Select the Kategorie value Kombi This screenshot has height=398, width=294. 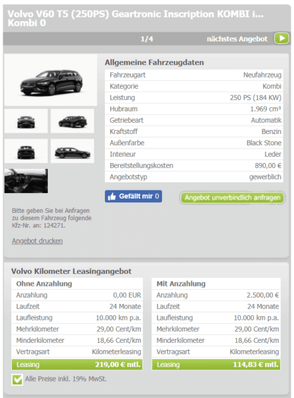tap(272, 86)
